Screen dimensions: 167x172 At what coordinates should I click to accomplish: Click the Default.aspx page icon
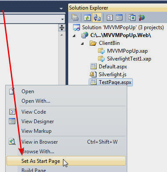pos(93,67)
